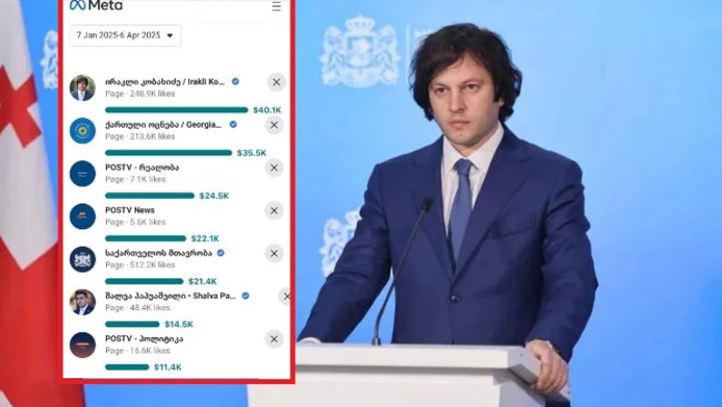Viewport: 722px width, 407px height.
Task: Open Irakli Kobakhidze profile picture
Action: (x=83, y=88)
